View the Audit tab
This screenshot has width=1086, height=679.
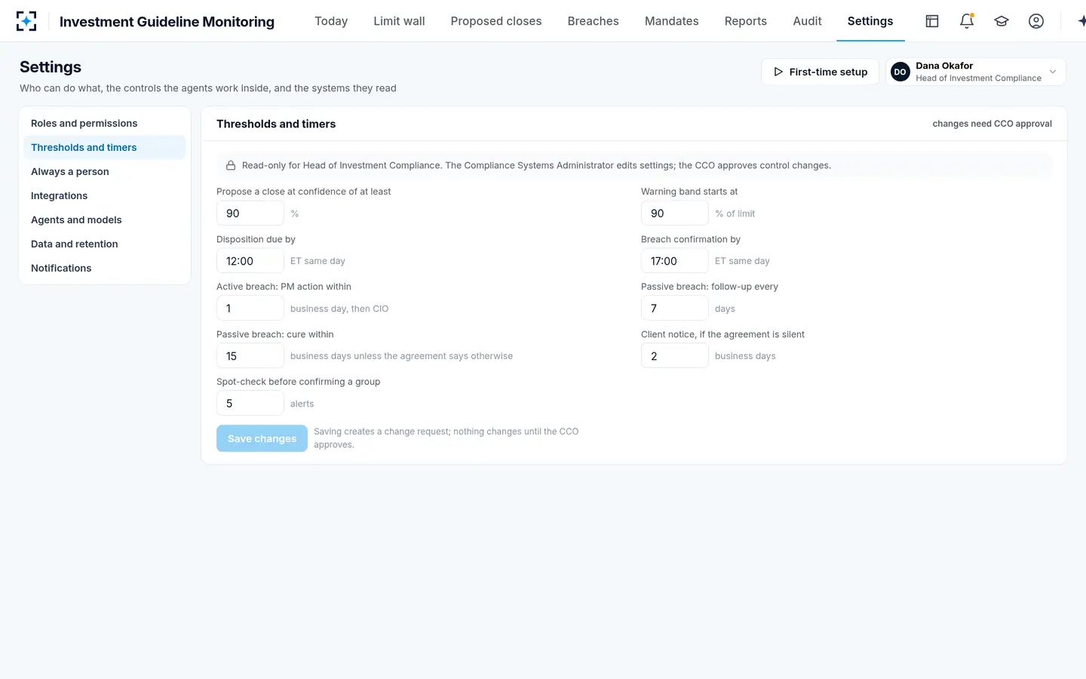tap(807, 21)
